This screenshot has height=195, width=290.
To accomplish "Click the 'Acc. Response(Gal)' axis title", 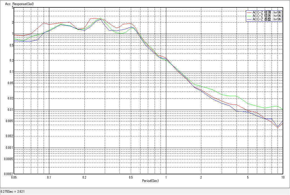I will tap(17, 4).
